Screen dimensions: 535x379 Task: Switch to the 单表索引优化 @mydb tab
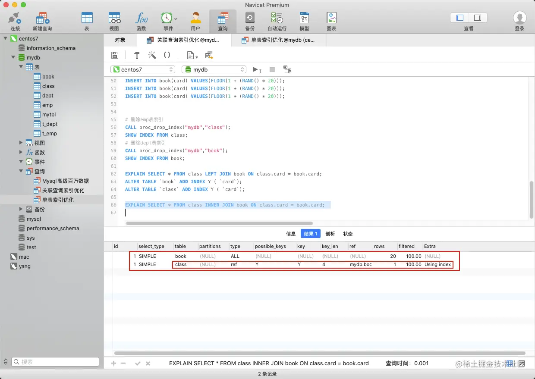pyautogui.click(x=278, y=40)
